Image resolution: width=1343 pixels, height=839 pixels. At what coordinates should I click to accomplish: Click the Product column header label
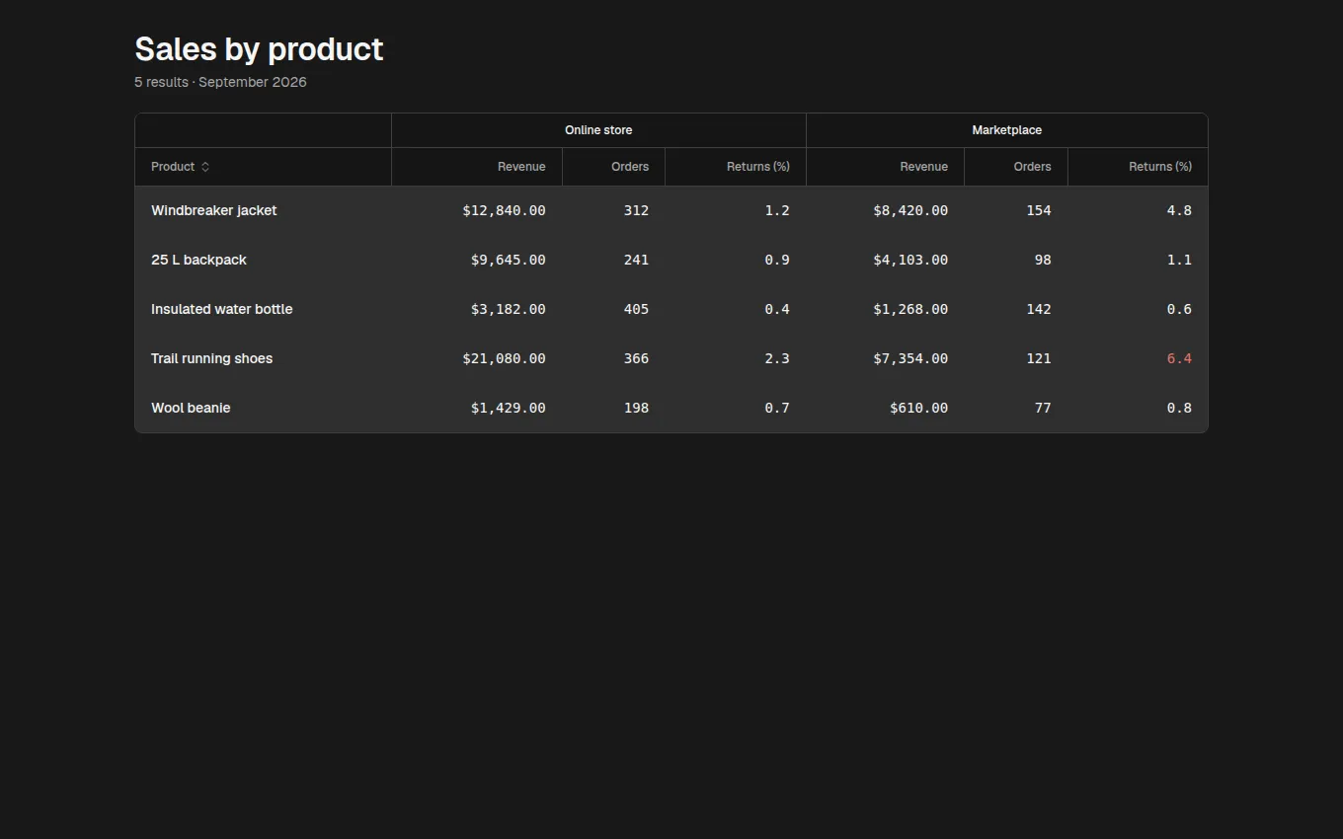pos(173,167)
